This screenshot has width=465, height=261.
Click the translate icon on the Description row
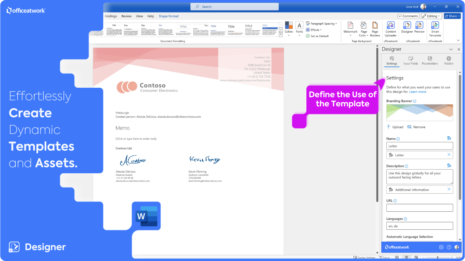(x=449, y=166)
